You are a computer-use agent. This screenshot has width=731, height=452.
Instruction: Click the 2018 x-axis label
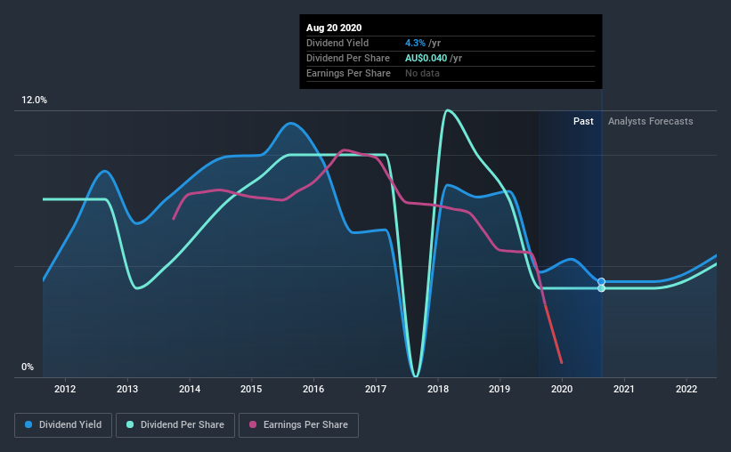438,389
